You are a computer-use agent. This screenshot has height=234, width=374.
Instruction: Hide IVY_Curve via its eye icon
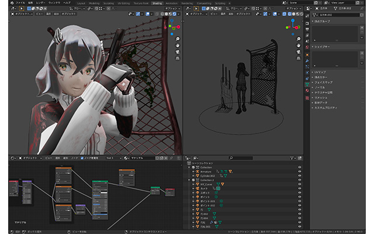click(x=300, y=184)
